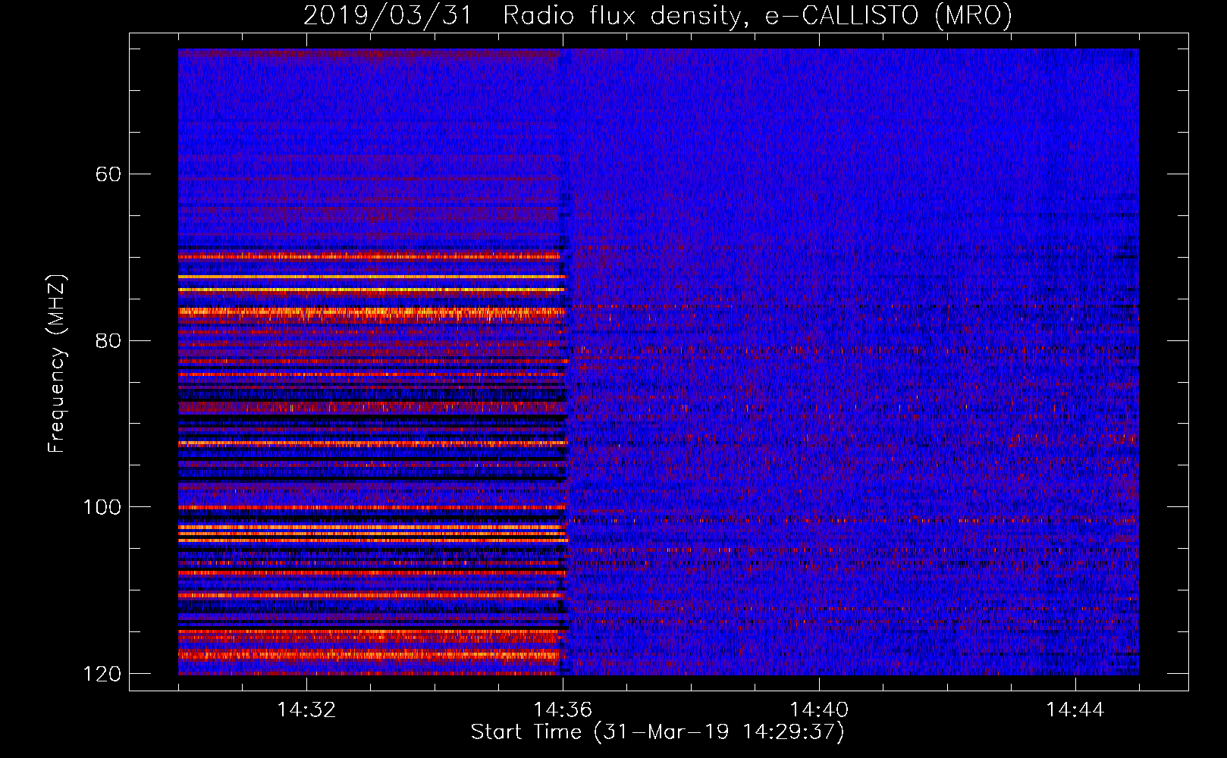
Task: Click the 'Start Time (31-Mar-19 14:29:37)' axis label
Action: [x=657, y=732]
